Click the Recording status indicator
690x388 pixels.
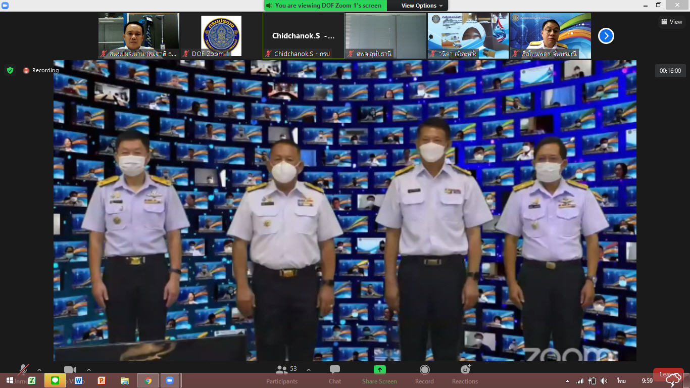click(41, 71)
